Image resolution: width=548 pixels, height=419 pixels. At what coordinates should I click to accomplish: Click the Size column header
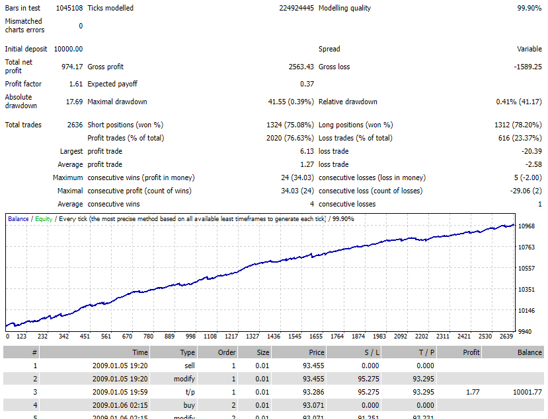tap(254, 352)
